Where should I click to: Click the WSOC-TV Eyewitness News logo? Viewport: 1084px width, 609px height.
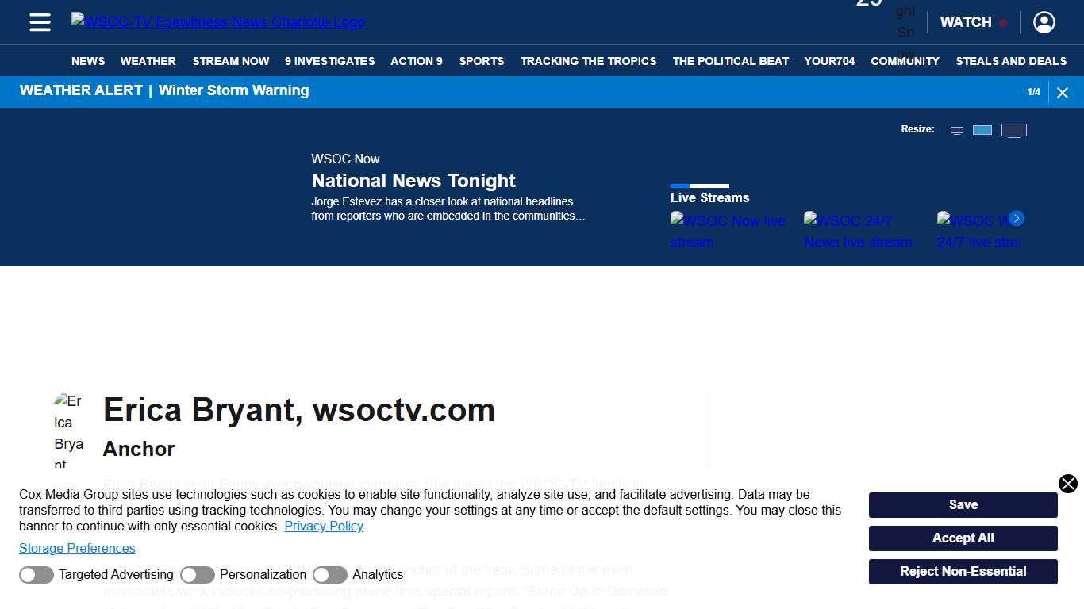coord(217,21)
